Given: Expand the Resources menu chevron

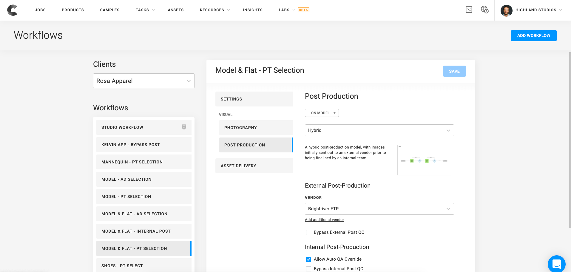Looking at the screenshot, I should [x=229, y=10].
